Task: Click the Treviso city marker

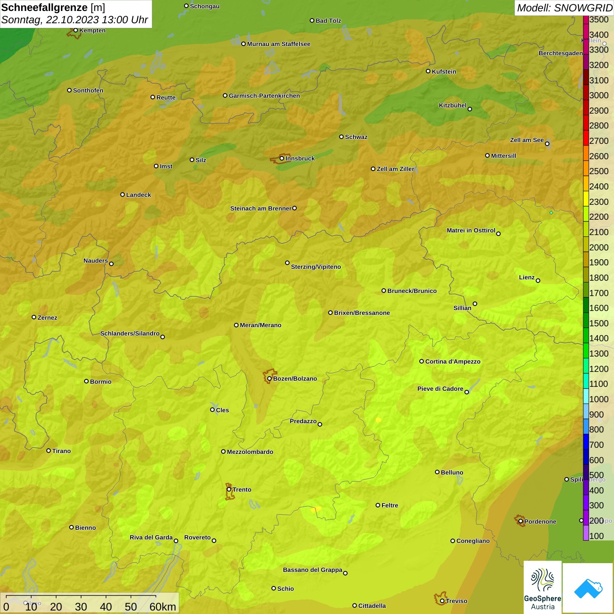Action: [442, 601]
